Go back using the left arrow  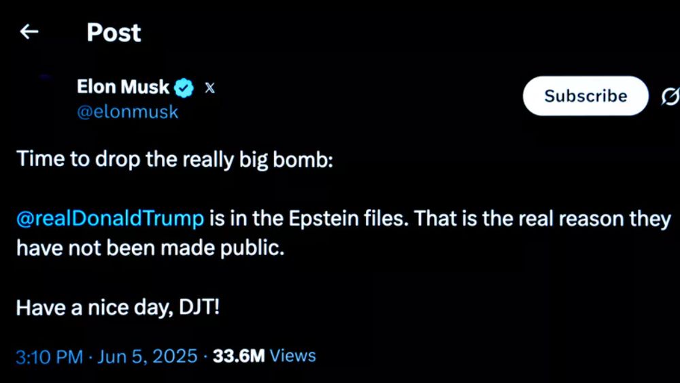(x=29, y=32)
